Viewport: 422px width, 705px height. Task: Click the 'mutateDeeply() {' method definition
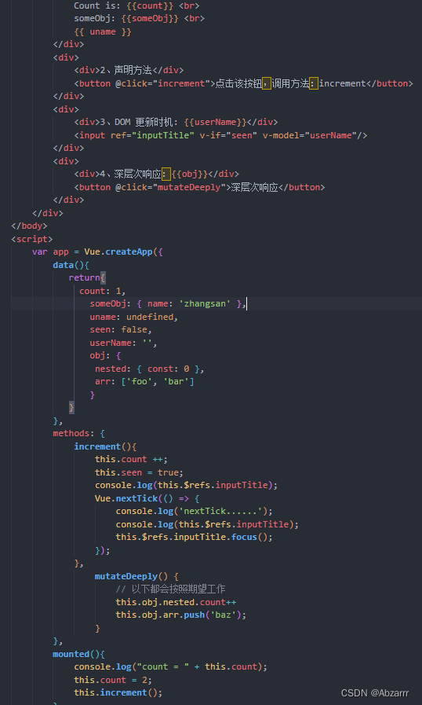tap(137, 576)
